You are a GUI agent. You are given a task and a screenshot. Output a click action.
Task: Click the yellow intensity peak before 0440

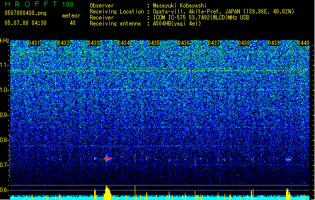point(288,194)
